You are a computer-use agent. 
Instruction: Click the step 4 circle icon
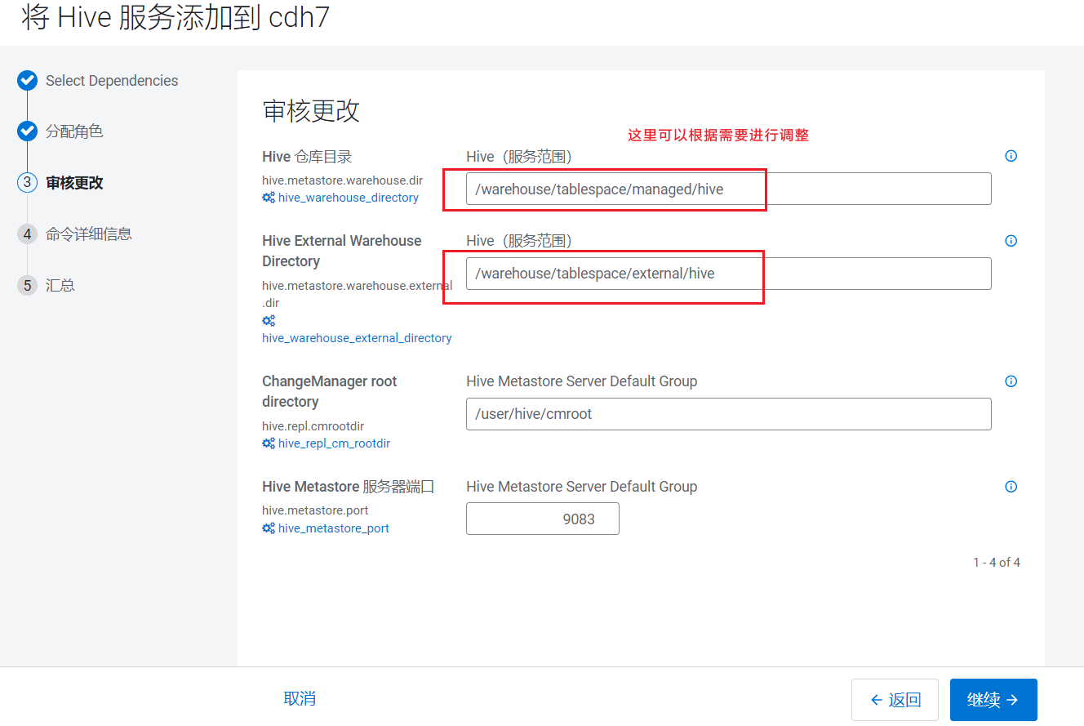27,234
